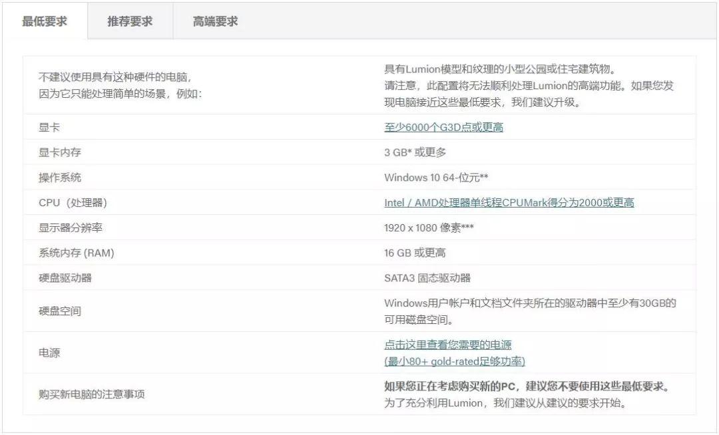Select the 硬盘空间 row label
The height and width of the screenshot is (435, 719).
pos(60,311)
